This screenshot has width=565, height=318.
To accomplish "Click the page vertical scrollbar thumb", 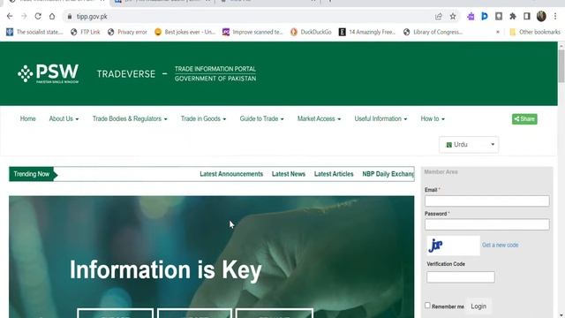I will pos(561,66).
